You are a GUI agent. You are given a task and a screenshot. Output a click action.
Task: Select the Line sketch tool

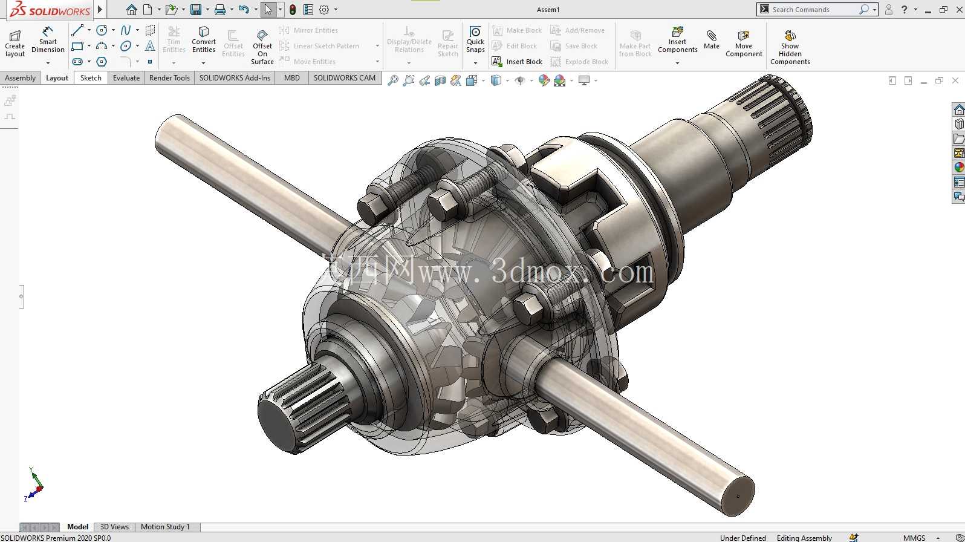77,30
